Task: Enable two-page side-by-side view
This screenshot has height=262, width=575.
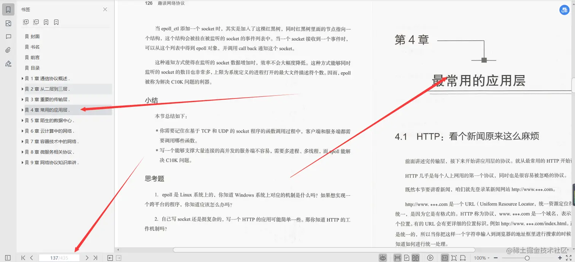Action: point(416,257)
